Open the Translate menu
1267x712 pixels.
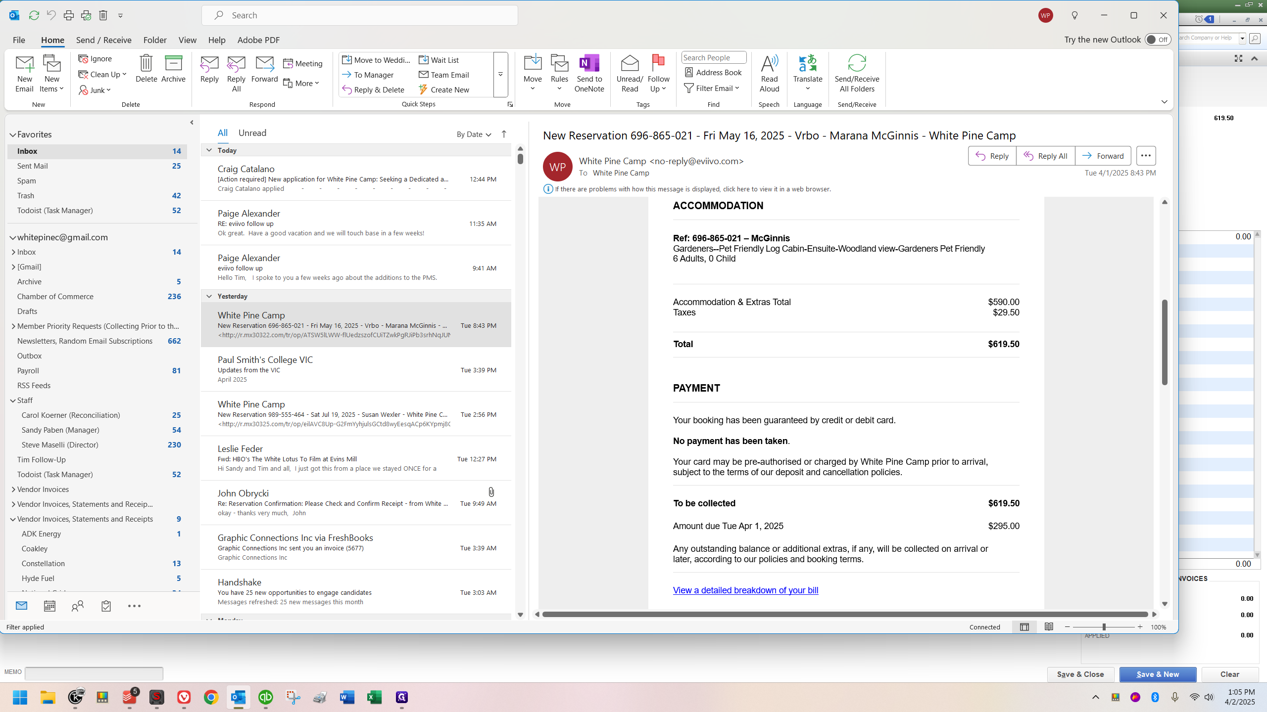click(808, 73)
